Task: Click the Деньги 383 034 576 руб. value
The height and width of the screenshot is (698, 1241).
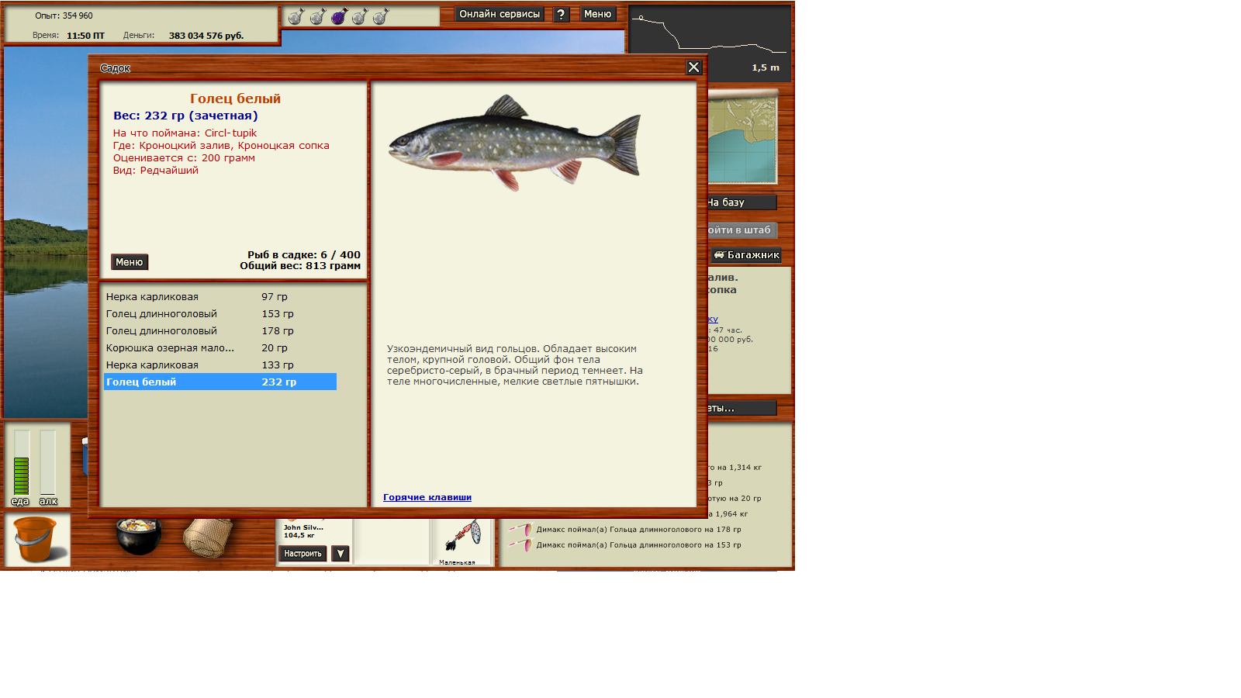Action: [206, 36]
